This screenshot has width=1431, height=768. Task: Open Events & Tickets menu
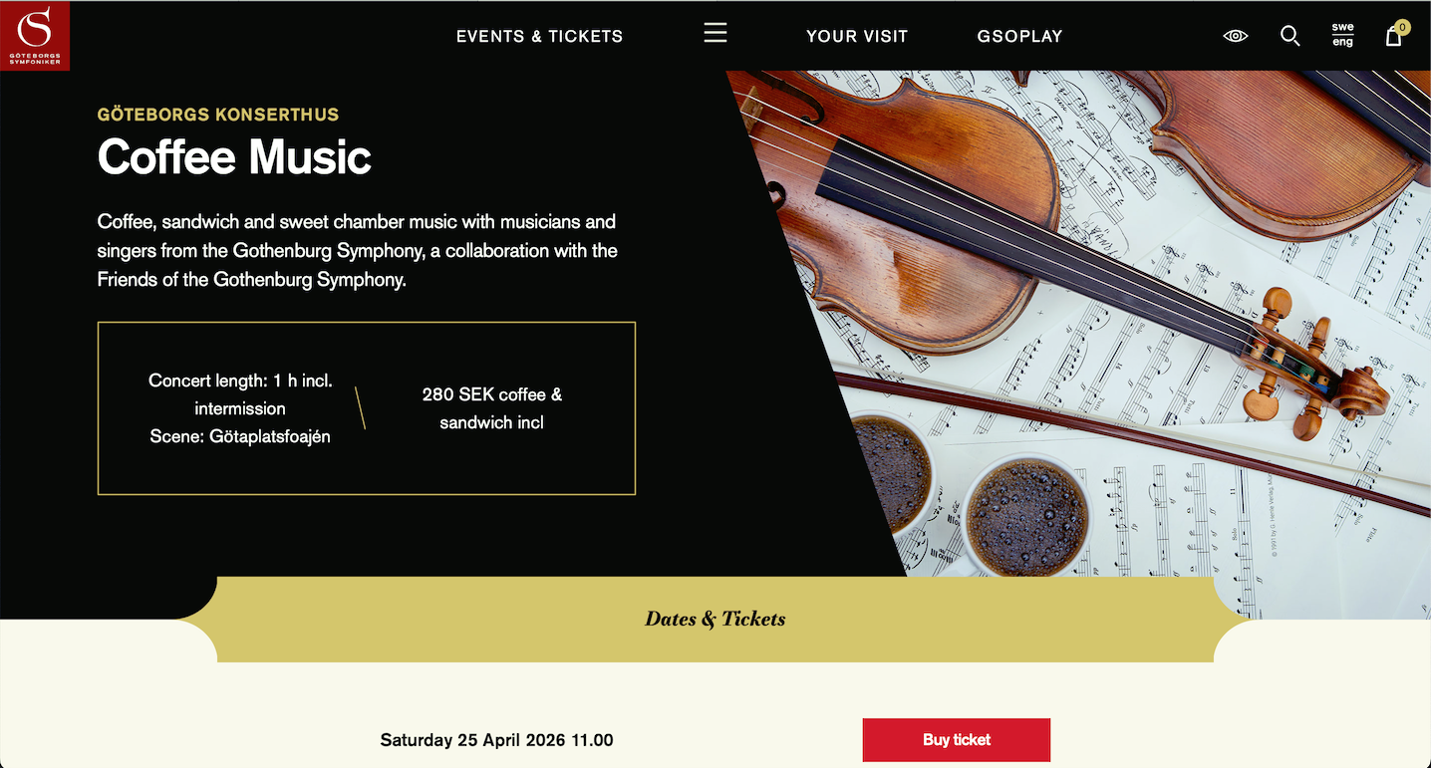coord(539,36)
